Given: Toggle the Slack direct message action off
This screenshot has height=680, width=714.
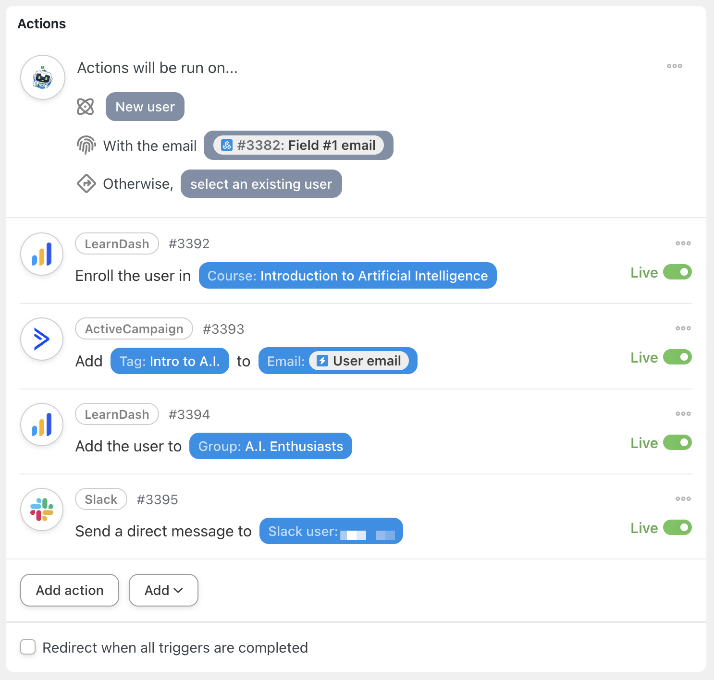Looking at the screenshot, I should (x=677, y=528).
